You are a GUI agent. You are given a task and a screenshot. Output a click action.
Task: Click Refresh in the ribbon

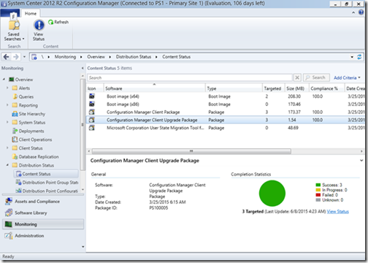(58, 22)
